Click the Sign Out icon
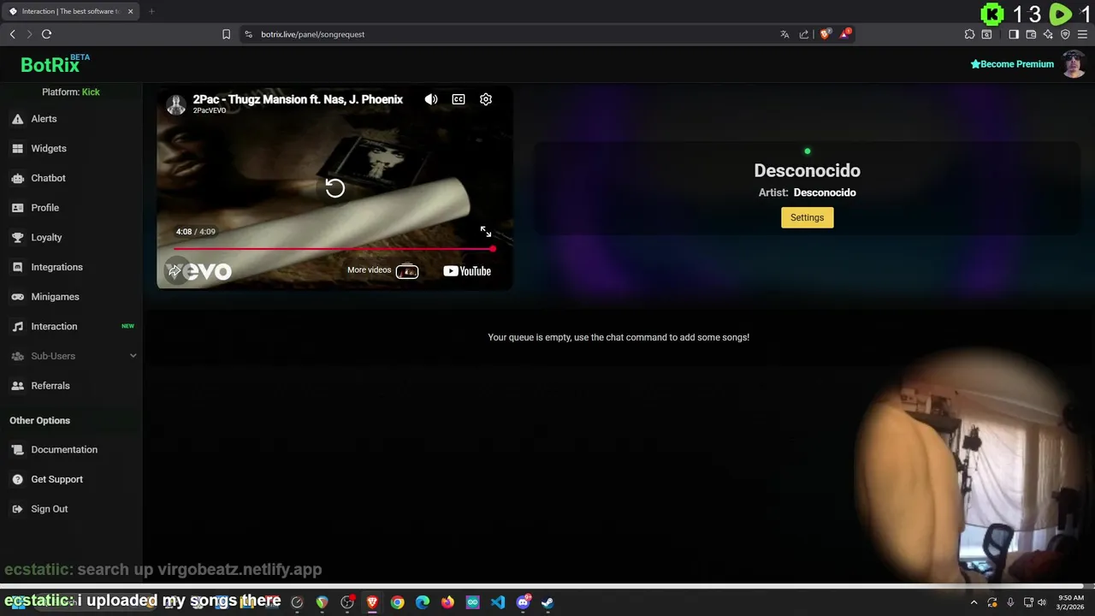1095x616 pixels. point(17,509)
